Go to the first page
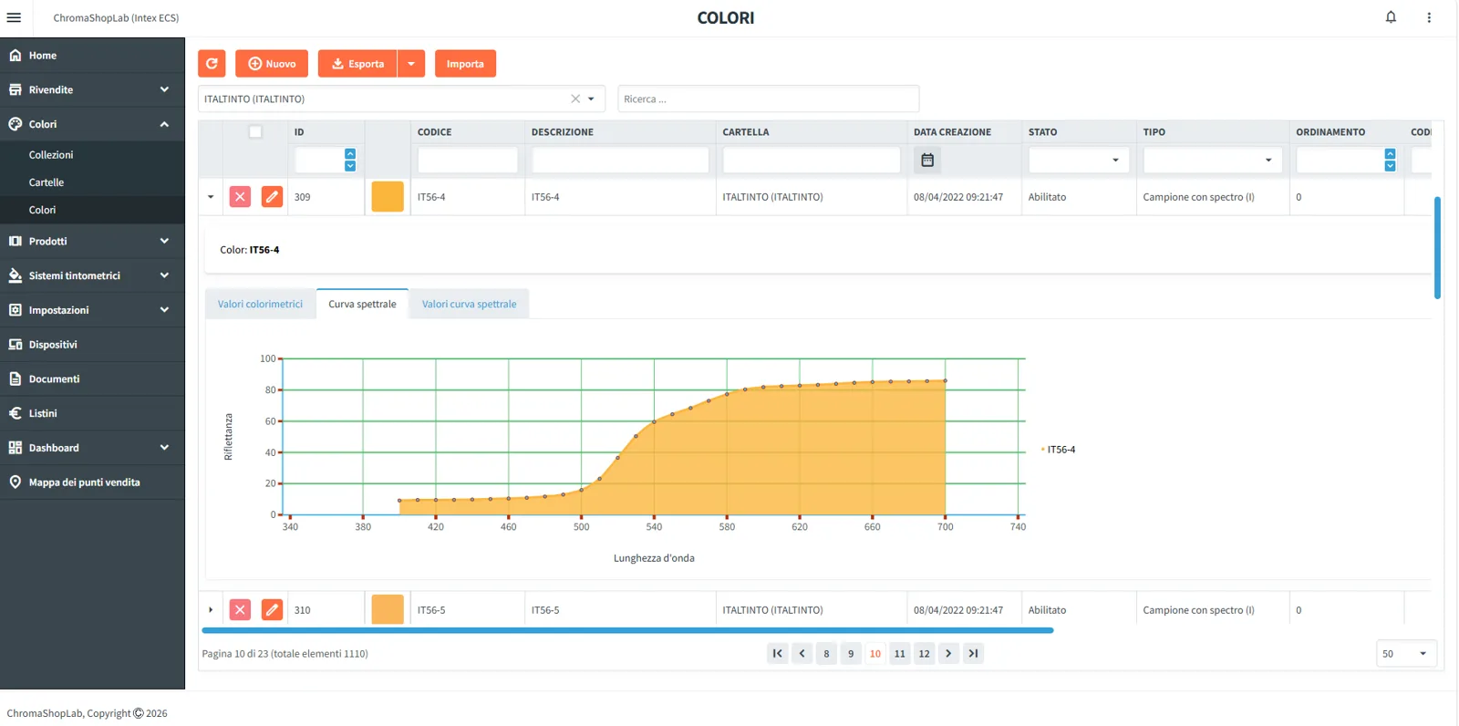This screenshot has width=1459, height=726. [x=777, y=654]
